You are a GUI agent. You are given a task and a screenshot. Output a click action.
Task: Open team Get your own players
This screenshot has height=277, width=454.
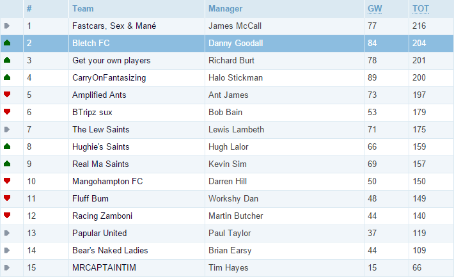pos(111,60)
